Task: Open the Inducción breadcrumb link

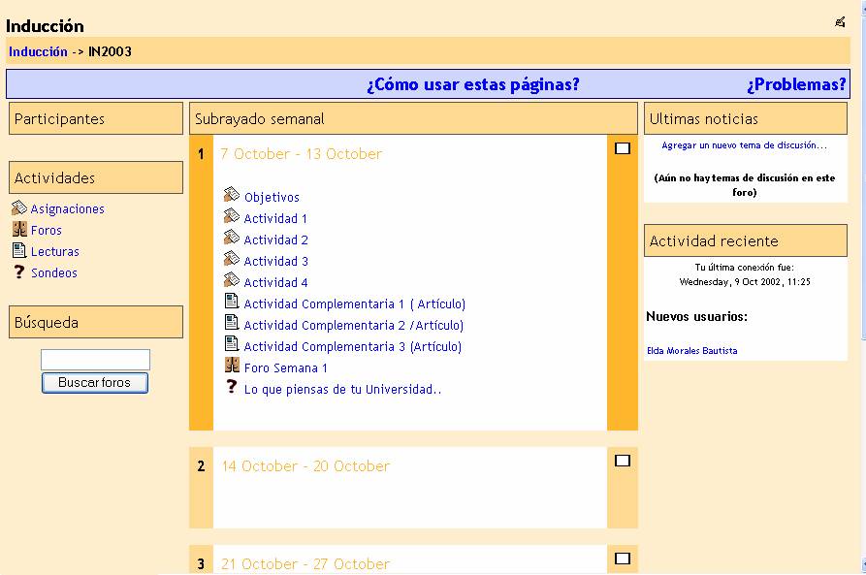Action: (x=38, y=52)
